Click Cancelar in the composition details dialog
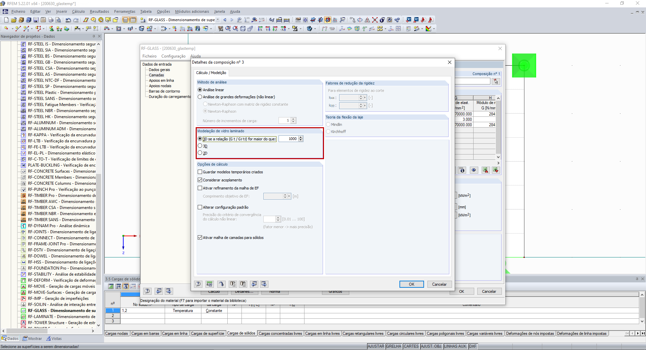646x350 pixels. pos(439,284)
